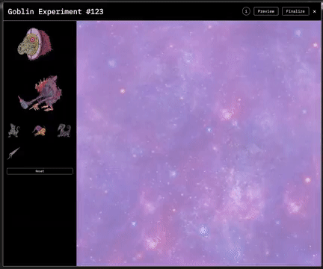This screenshot has height=269, width=323.
Task: Click the Preview button
Action: click(266, 11)
